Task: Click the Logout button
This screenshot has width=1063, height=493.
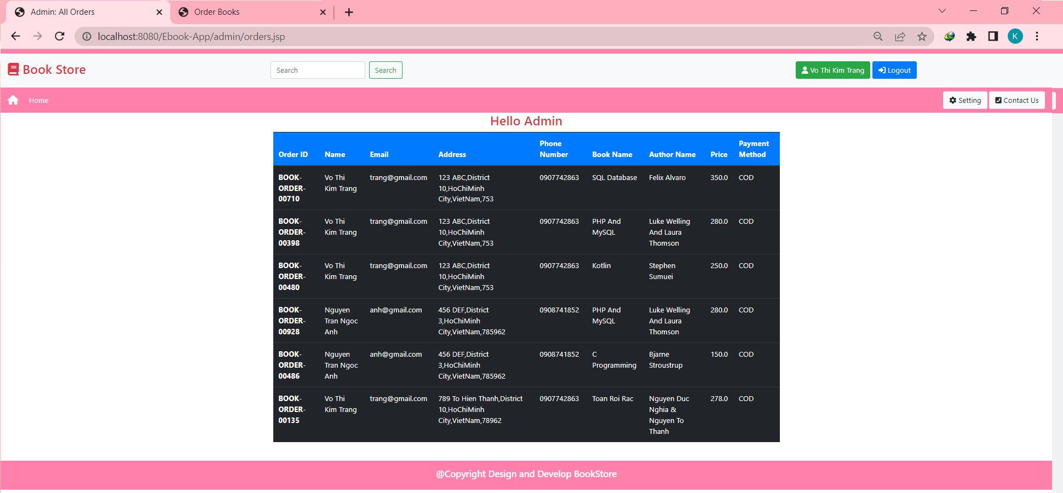Action: click(x=894, y=70)
